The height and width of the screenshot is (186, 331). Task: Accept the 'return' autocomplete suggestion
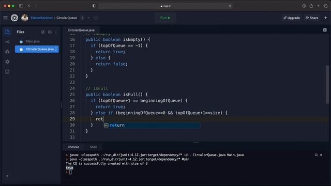pos(152,125)
